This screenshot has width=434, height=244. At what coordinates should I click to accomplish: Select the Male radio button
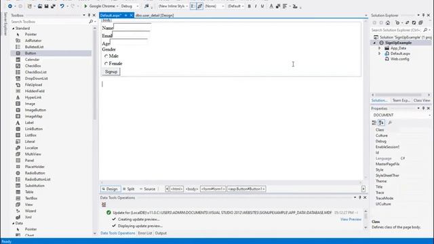tap(106, 56)
